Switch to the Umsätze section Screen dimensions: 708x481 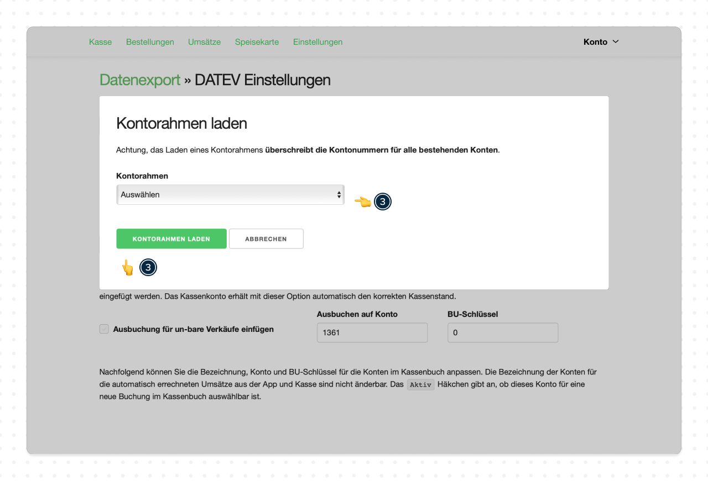(x=204, y=42)
